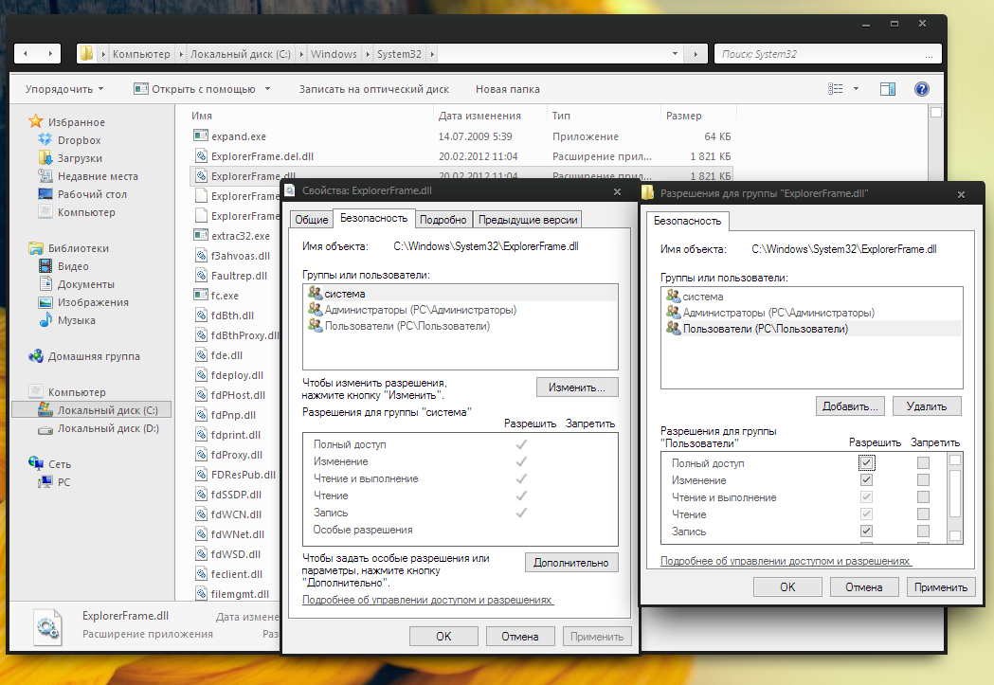
Task: Toggle Deny checkbox for Чтение
Action: [923, 514]
